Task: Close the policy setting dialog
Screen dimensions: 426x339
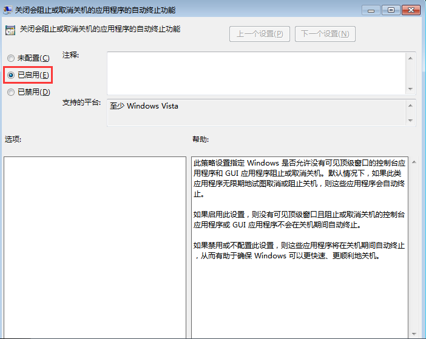Action: (x=410, y=10)
